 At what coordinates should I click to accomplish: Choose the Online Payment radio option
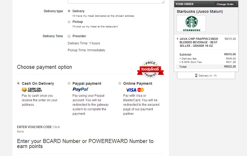(x=120, y=83)
